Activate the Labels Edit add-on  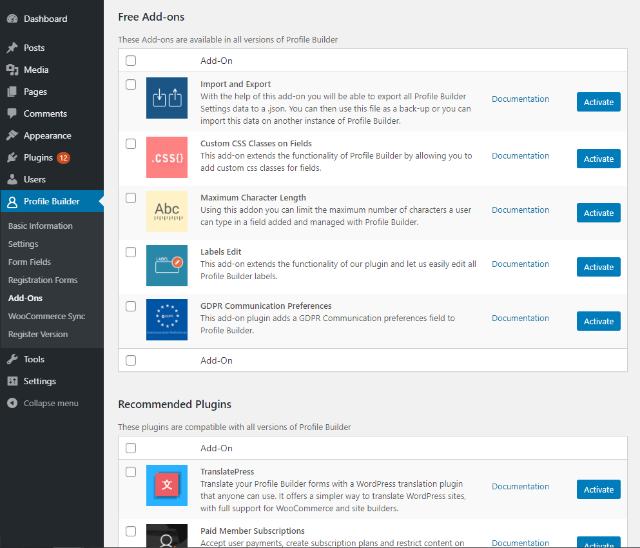(598, 267)
